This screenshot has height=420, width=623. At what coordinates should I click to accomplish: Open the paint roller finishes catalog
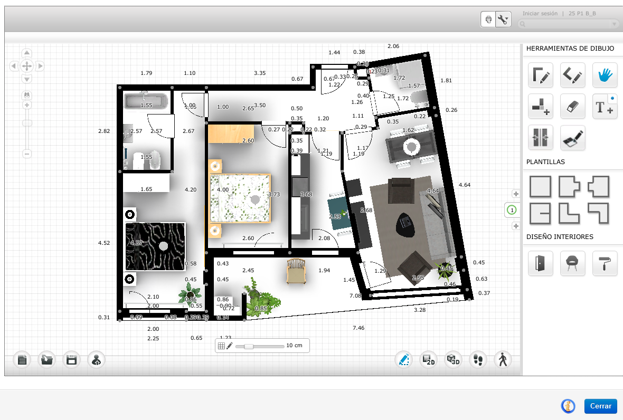tap(605, 263)
